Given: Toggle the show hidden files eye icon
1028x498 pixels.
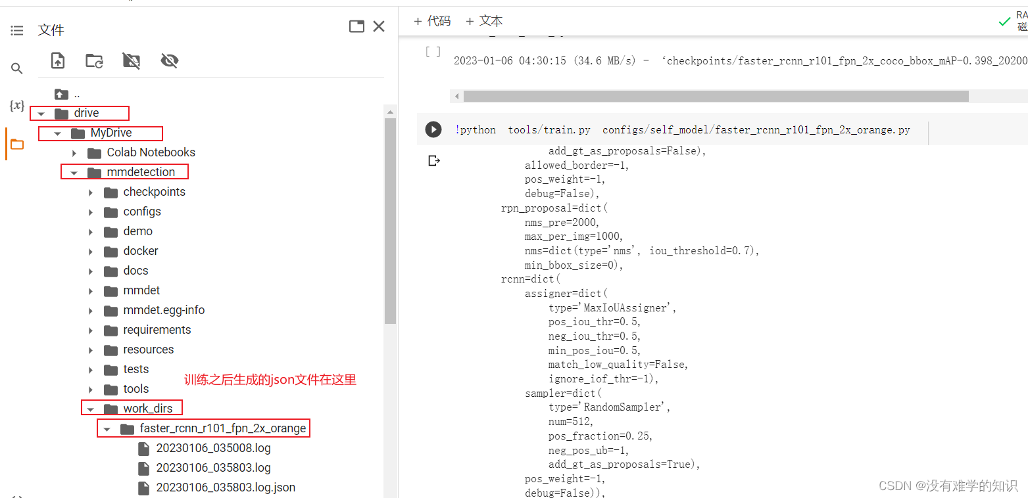Looking at the screenshot, I should (x=170, y=60).
